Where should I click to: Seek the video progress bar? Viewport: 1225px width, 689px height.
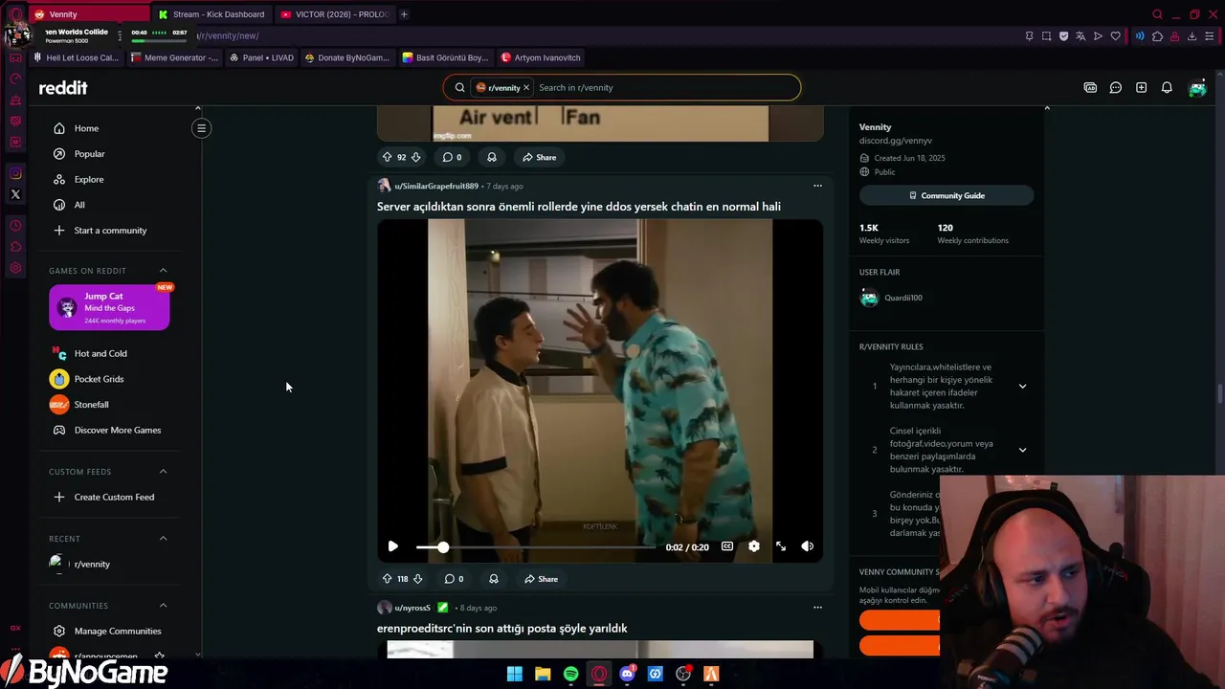click(536, 546)
